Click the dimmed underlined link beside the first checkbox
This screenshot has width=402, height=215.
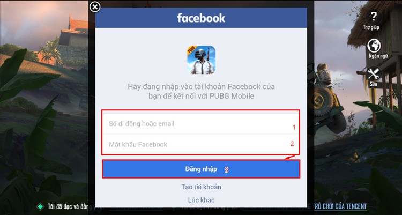click(x=136, y=207)
